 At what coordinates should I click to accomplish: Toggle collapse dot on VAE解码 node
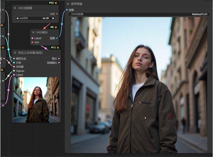(33, 32)
